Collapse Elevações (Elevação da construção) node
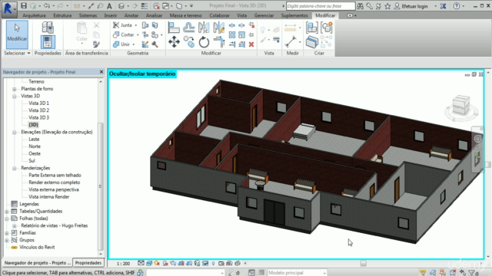Viewport: 492px width, 276px height. click(14, 132)
